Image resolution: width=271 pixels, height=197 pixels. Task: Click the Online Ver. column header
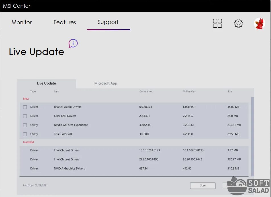[189, 91]
